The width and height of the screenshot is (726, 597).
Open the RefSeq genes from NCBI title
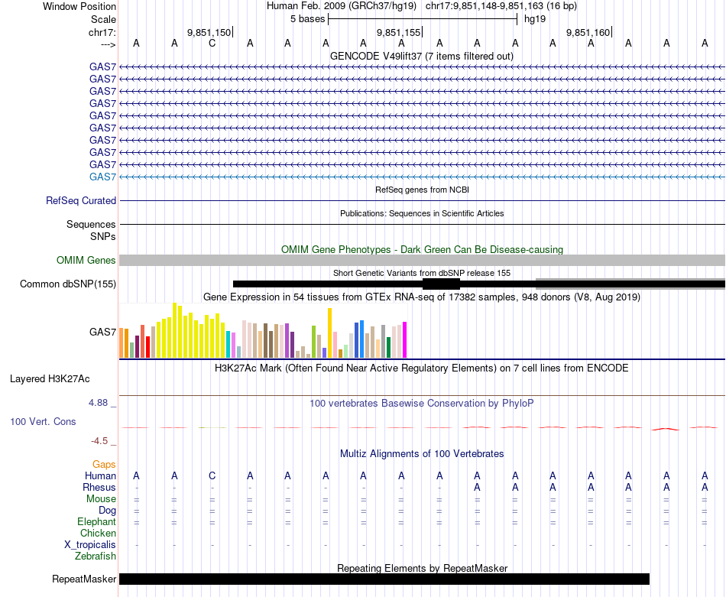[422, 190]
